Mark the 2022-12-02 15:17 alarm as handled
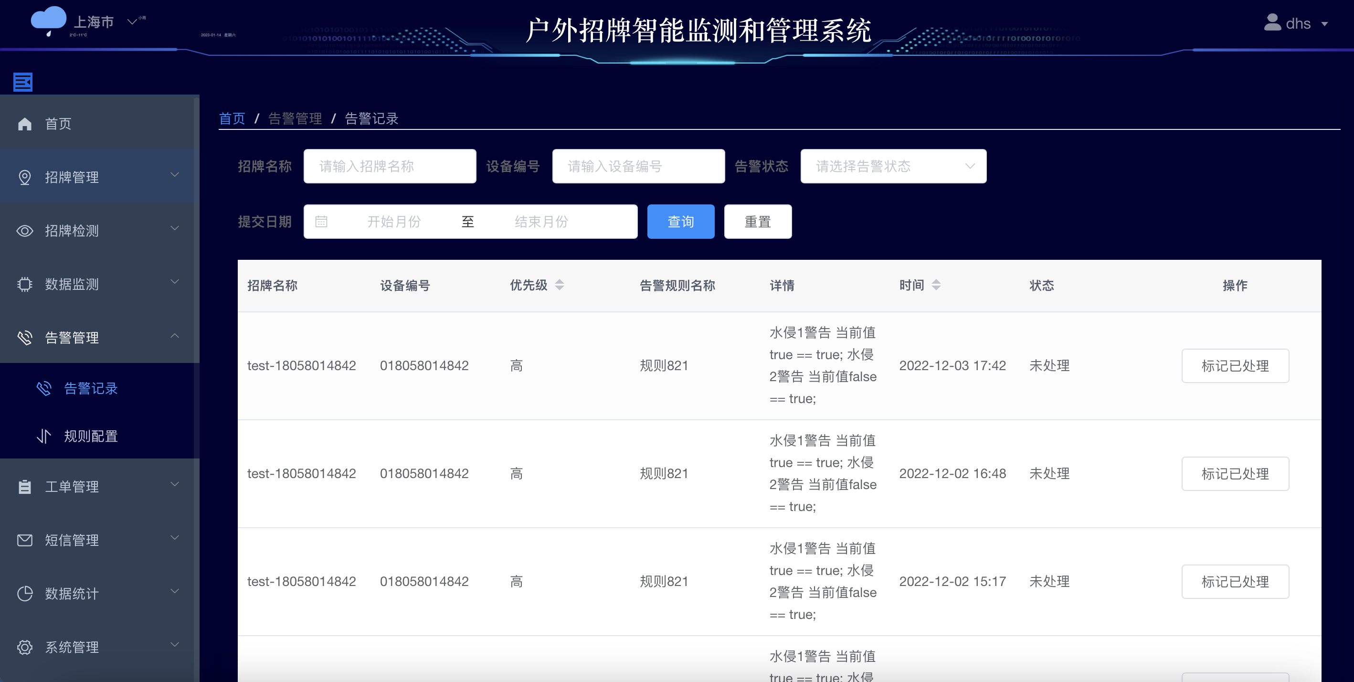 click(1235, 582)
